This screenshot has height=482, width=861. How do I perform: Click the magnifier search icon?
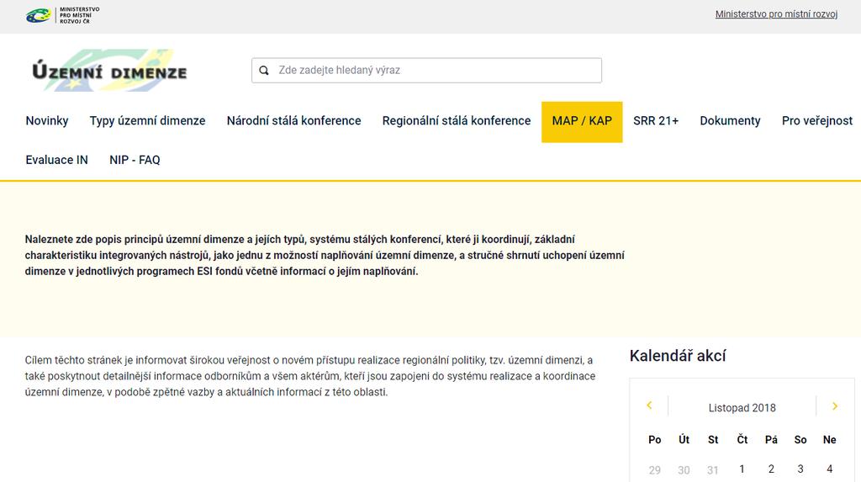point(264,71)
